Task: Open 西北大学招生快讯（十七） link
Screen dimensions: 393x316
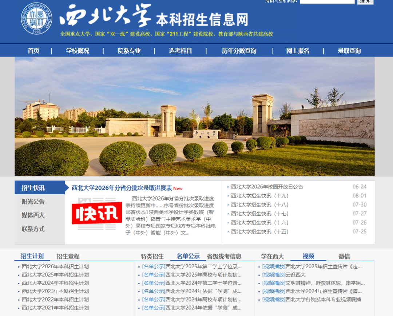Action: pos(260,214)
